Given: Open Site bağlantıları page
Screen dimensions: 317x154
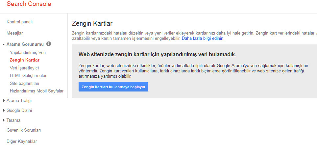Looking at the screenshot, I should (24, 83).
